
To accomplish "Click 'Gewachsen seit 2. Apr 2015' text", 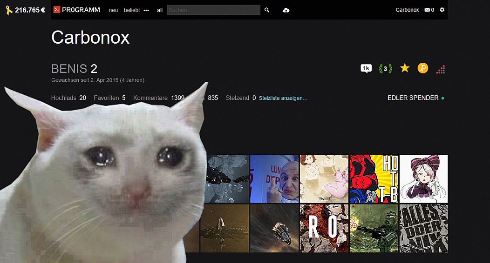I will tap(98, 80).
